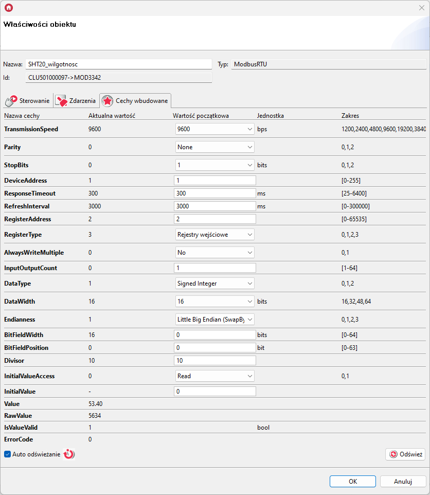430x495 pixels.
Task: Click the Zdarzenia tab icon
Action: pos(61,100)
